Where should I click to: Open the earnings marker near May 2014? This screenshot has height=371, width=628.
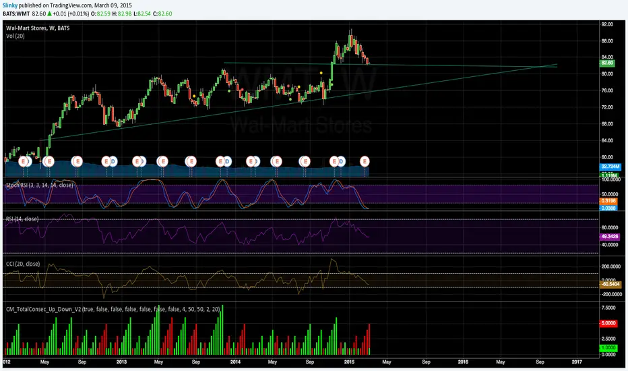[277, 161]
